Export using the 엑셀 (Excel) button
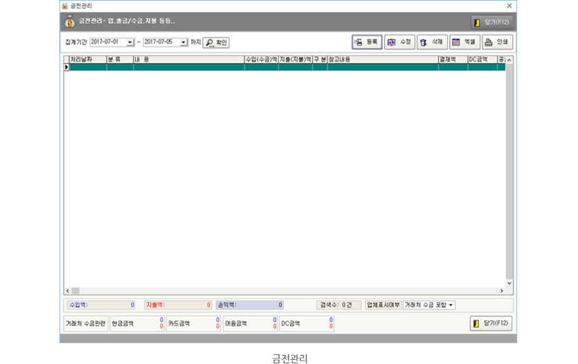The height and width of the screenshot is (364, 578). coord(464,42)
